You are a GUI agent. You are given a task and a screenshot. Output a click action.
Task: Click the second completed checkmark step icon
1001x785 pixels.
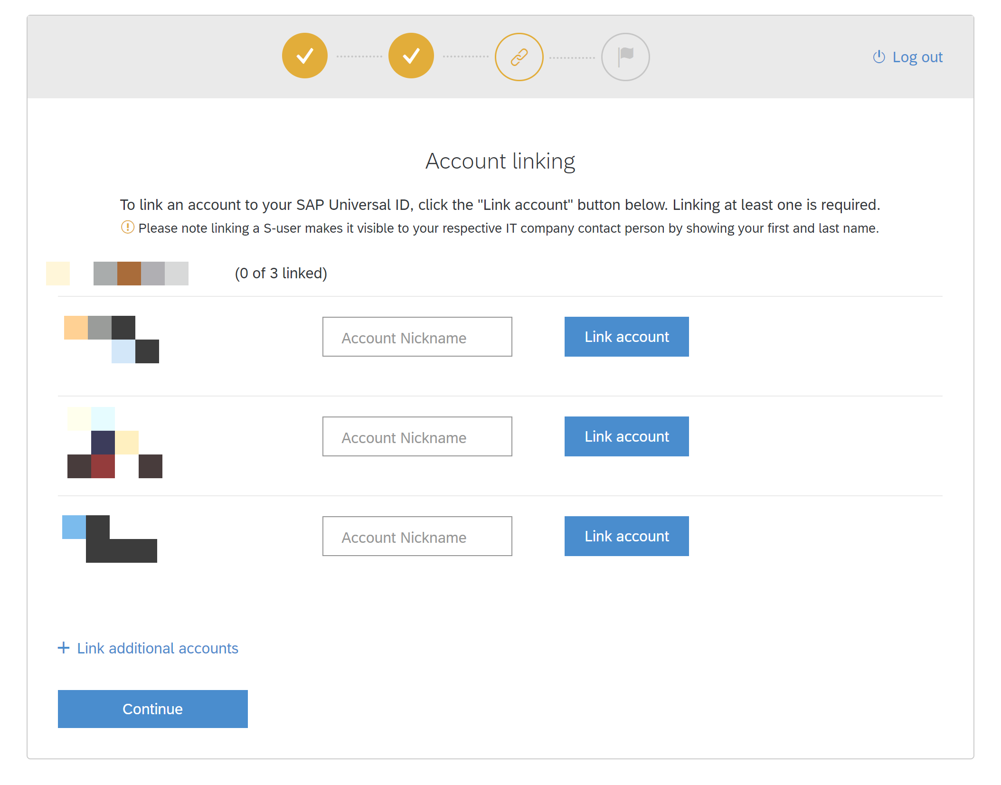click(x=411, y=56)
